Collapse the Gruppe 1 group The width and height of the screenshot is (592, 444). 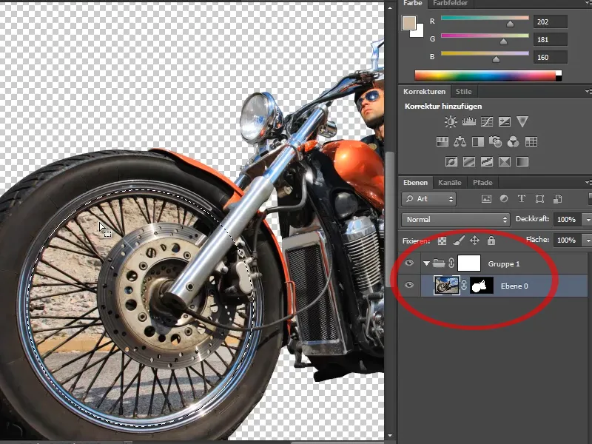coord(426,263)
